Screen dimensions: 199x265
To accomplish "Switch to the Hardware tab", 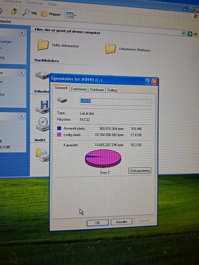I will click(97, 89).
